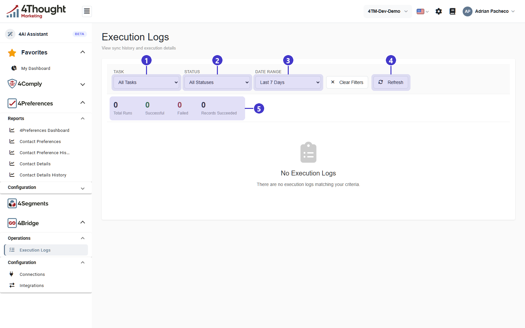This screenshot has width=525, height=328.
Task: Open Contact Details History report
Action: (x=43, y=175)
